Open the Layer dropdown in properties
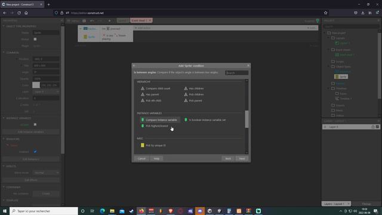Image resolution: width=382 pixels, height=215 pixels. 46,92
